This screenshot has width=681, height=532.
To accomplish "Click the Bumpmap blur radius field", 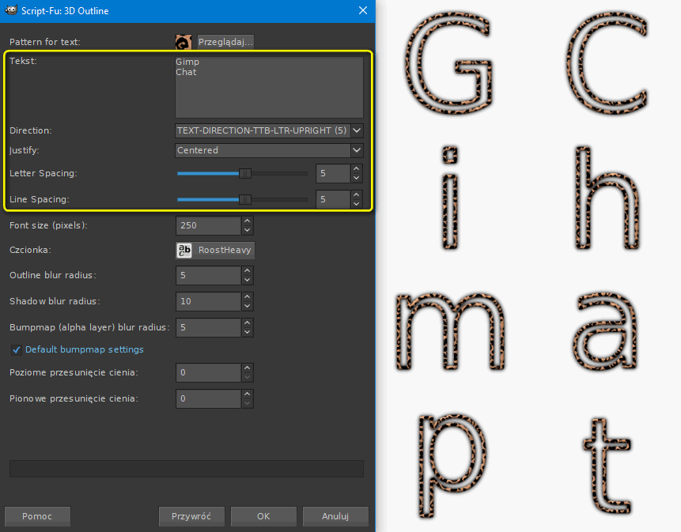I will (209, 327).
